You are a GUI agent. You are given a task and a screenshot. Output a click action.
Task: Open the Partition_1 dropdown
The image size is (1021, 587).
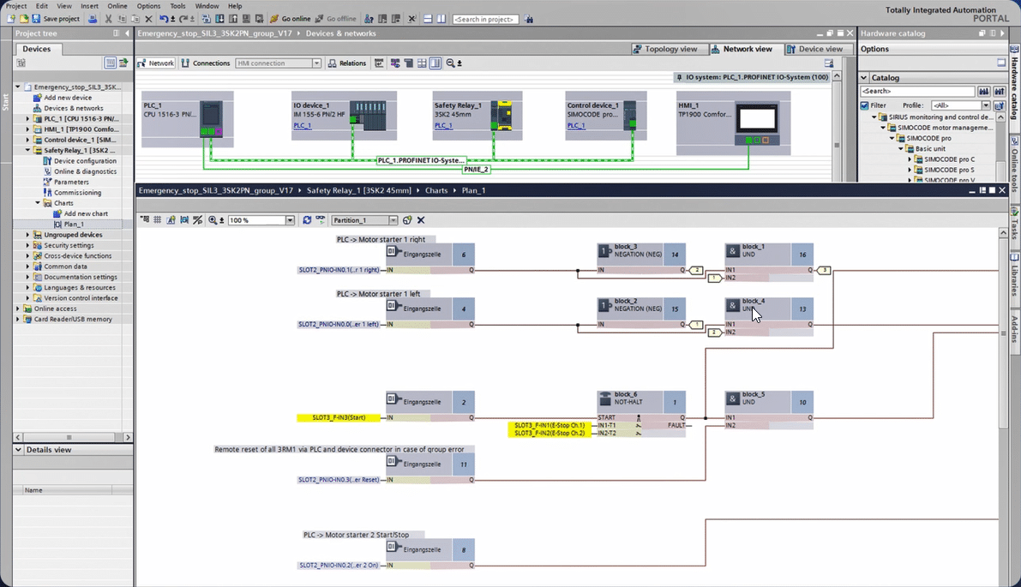(393, 220)
